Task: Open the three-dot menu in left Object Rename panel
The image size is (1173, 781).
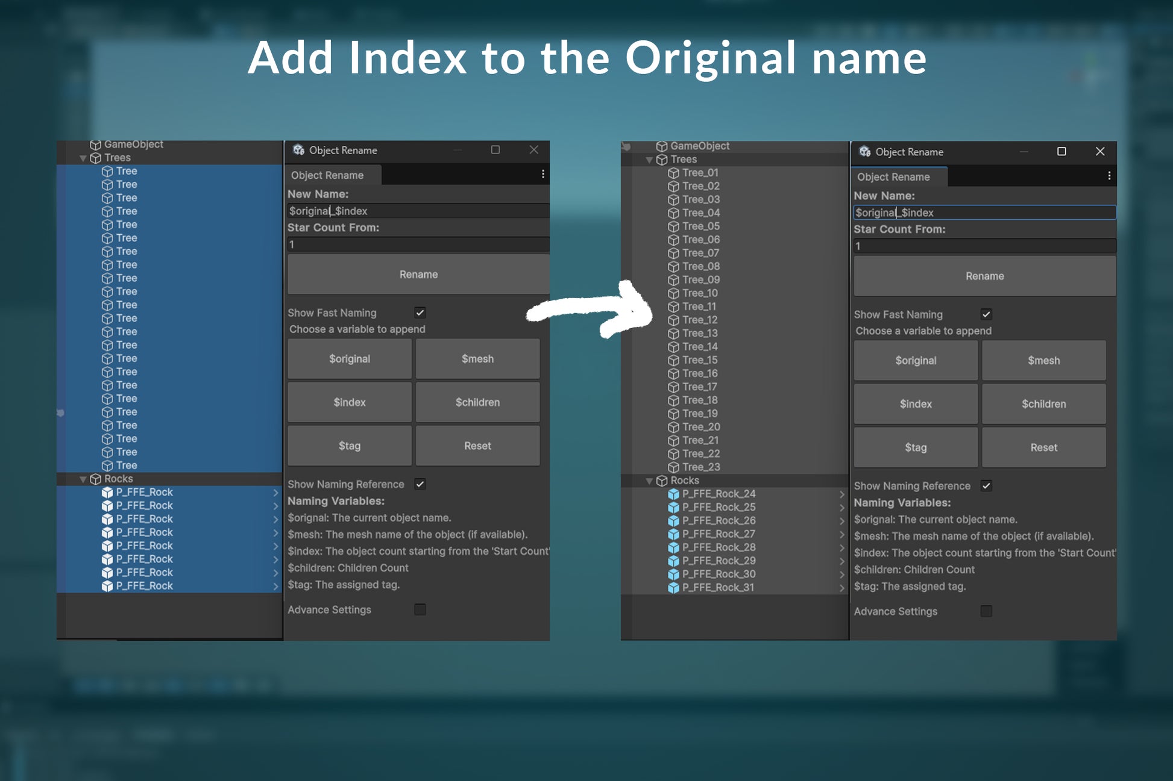Action: [543, 174]
